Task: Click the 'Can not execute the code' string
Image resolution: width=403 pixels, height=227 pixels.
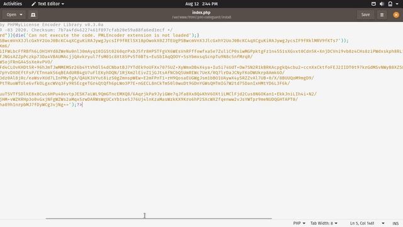Action: point(109,35)
